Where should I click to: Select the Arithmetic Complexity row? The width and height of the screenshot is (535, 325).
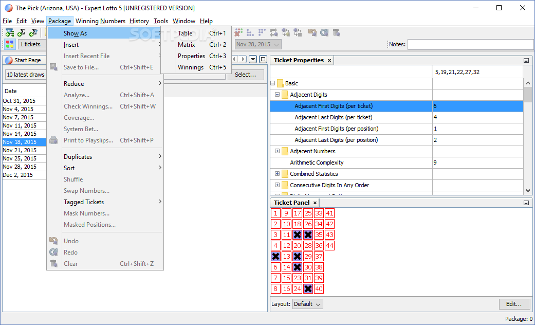pyautogui.click(x=397, y=162)
